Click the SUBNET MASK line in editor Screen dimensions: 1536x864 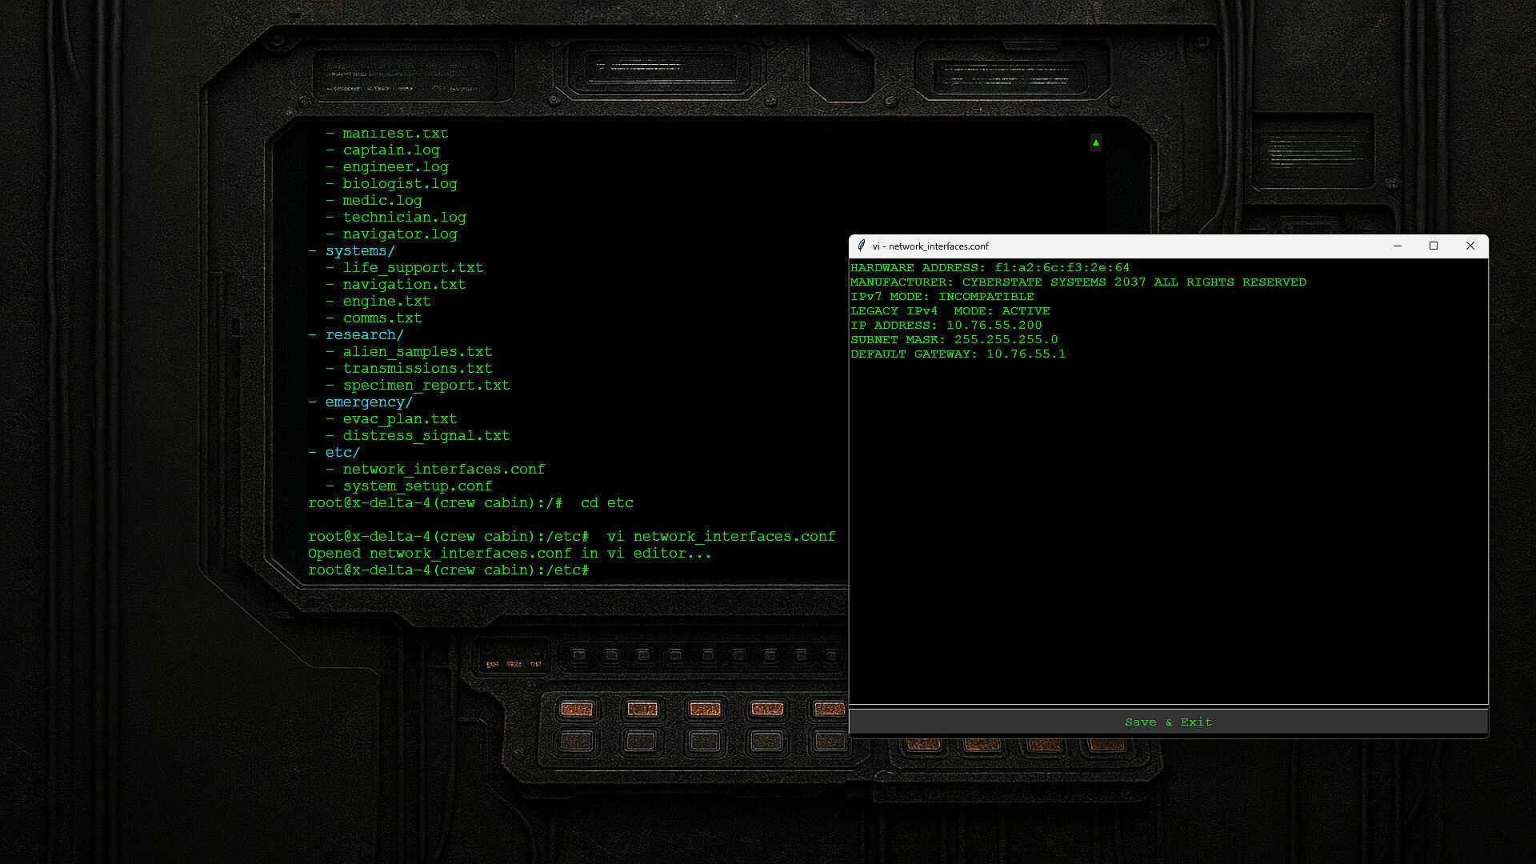pyautogui.click(x=954, y=340)
